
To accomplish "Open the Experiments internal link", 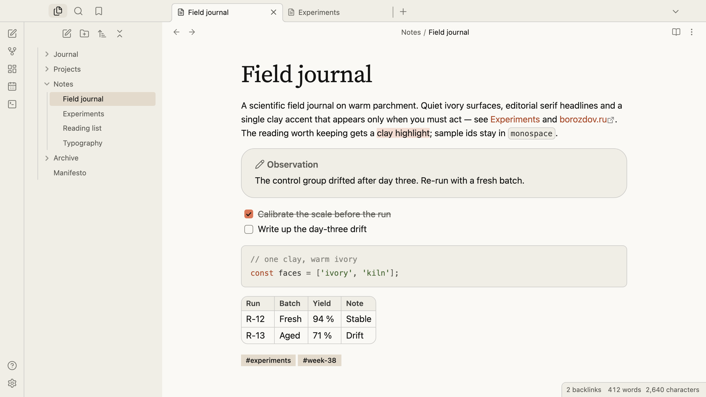I will pyautogui.click(x=515, y=119).
